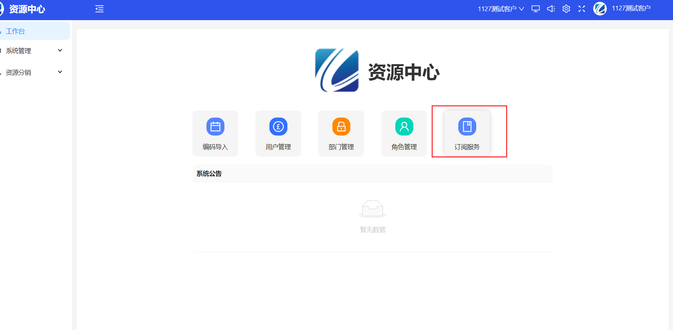Open the 编码导入 shortcut card

[x=215, y=133]
